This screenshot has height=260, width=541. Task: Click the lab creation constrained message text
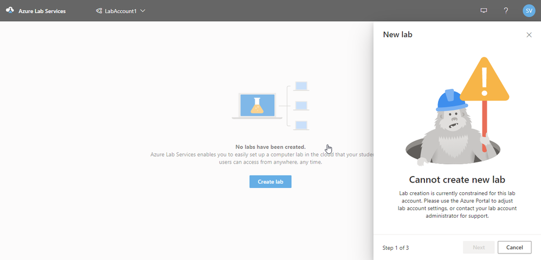(x=457, y=205)
